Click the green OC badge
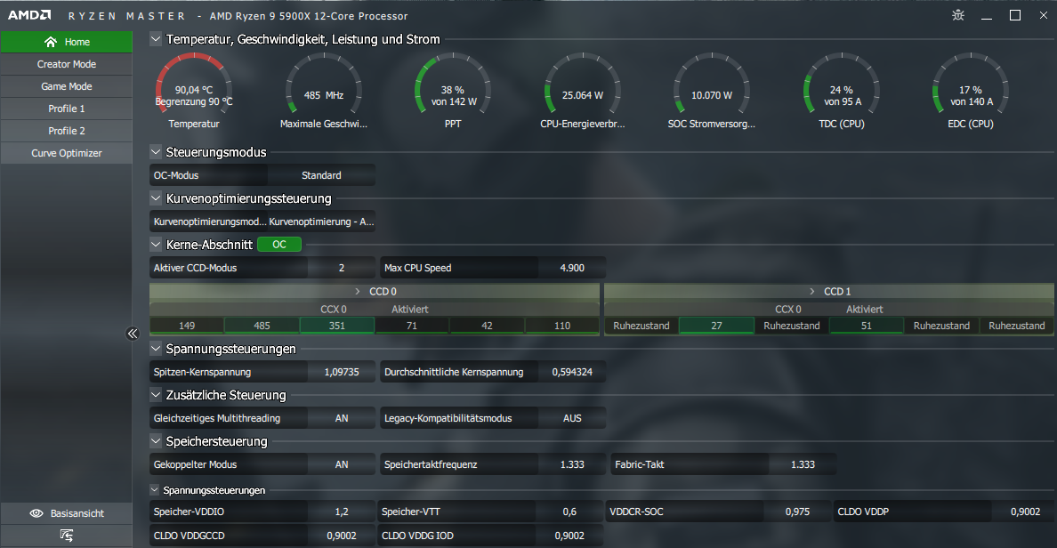1057x548 pixels. click(279, 244)
